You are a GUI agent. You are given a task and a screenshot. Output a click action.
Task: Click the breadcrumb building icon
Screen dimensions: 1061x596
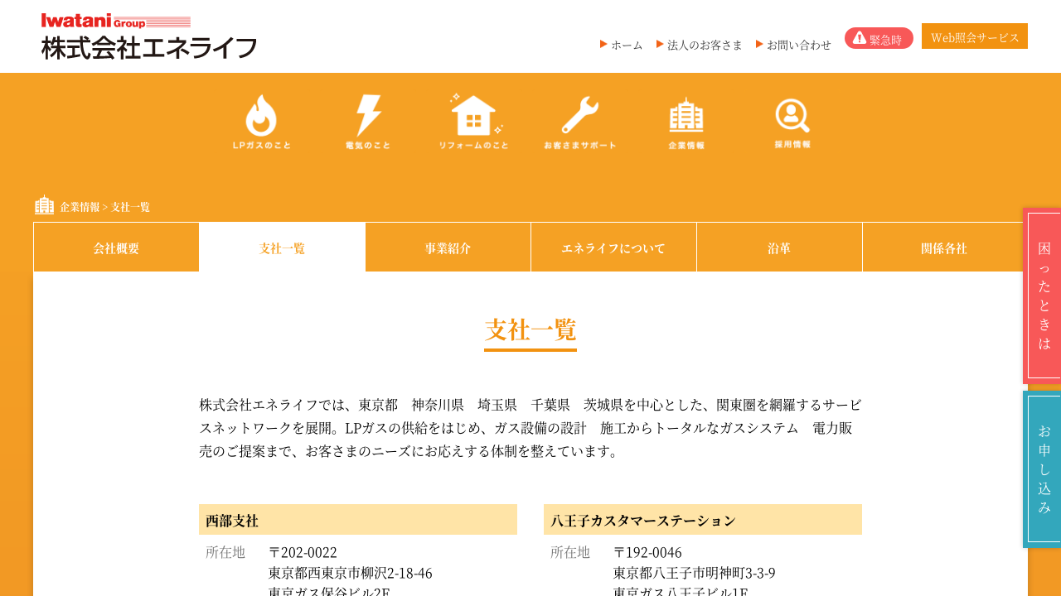point(44,205)
